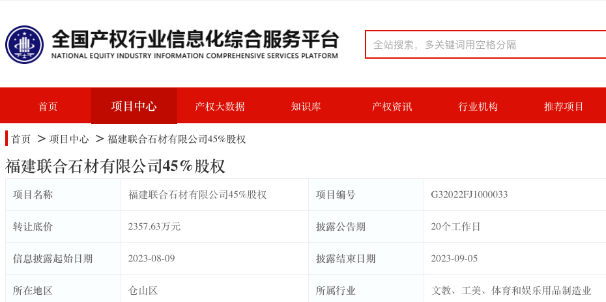The height and width of the screenshot is (302, 606).
Task: Select the 所在地区 label cell
Action: [x=63, y=288]
